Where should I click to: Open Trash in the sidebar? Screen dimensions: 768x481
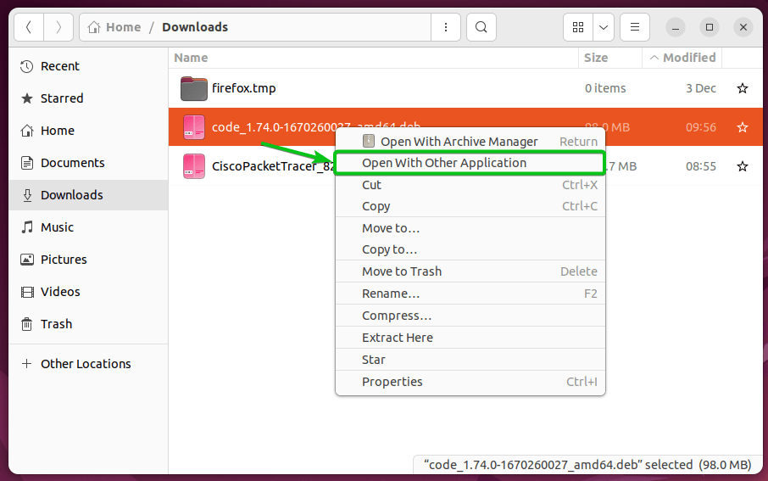pos(88,324)
